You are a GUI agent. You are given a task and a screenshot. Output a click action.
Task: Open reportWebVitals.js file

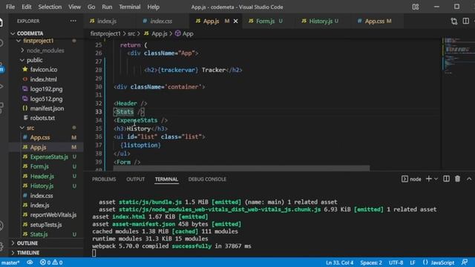tap(53, 215)
